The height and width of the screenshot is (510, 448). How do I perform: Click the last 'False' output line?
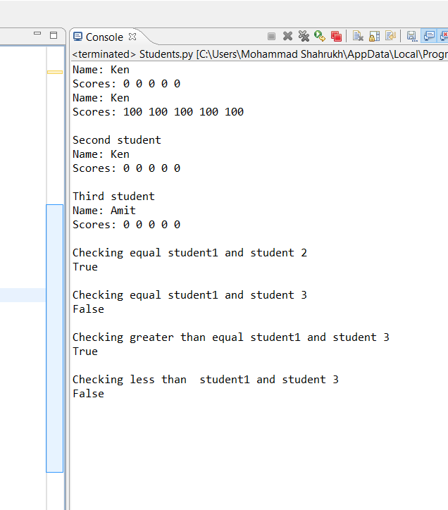88,394
